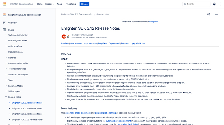
Task: Click the Create button
Action: tap(84, 4)
